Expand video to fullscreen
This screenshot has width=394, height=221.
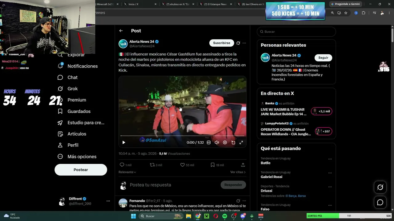click(241, 142)
